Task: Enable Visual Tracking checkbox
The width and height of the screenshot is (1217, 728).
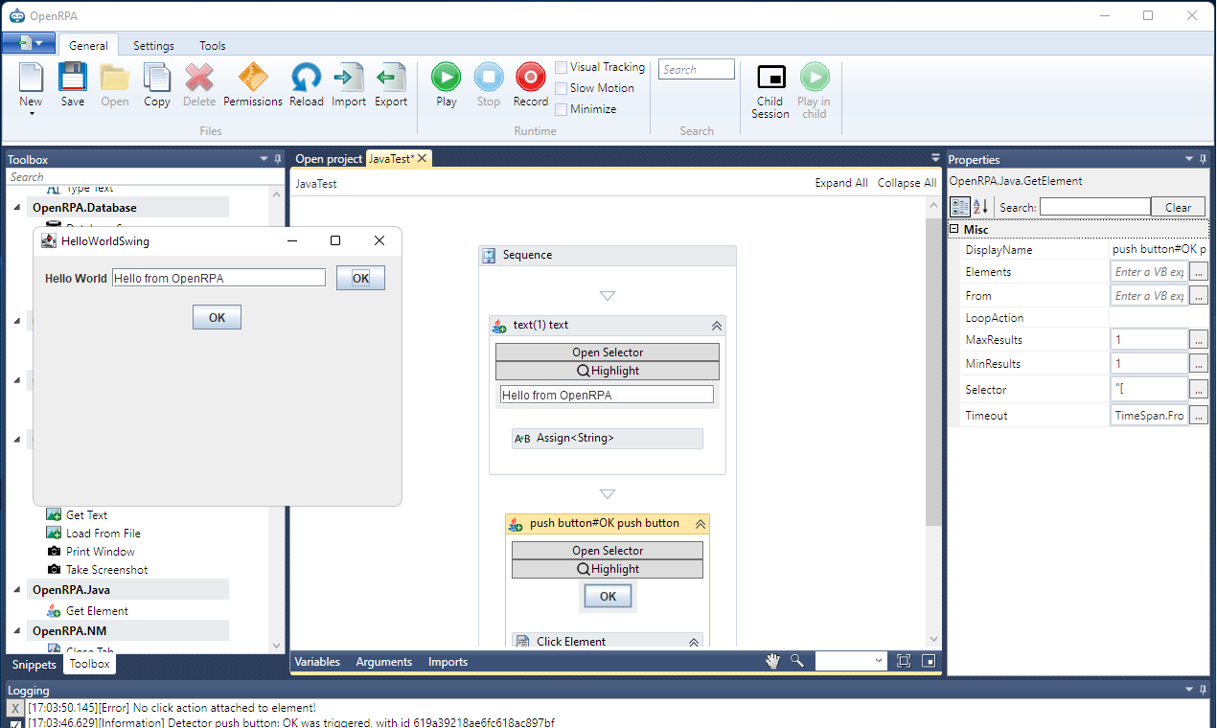Action: pos(562,67)
